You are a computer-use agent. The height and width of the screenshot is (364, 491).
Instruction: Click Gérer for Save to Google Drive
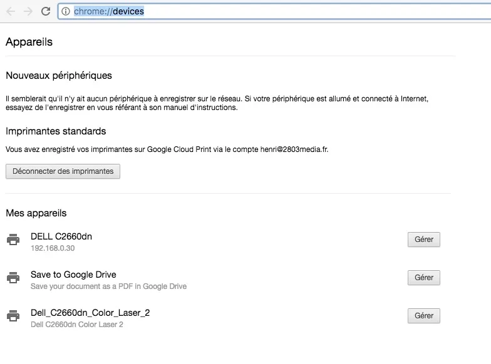click(x=423, y=278)
